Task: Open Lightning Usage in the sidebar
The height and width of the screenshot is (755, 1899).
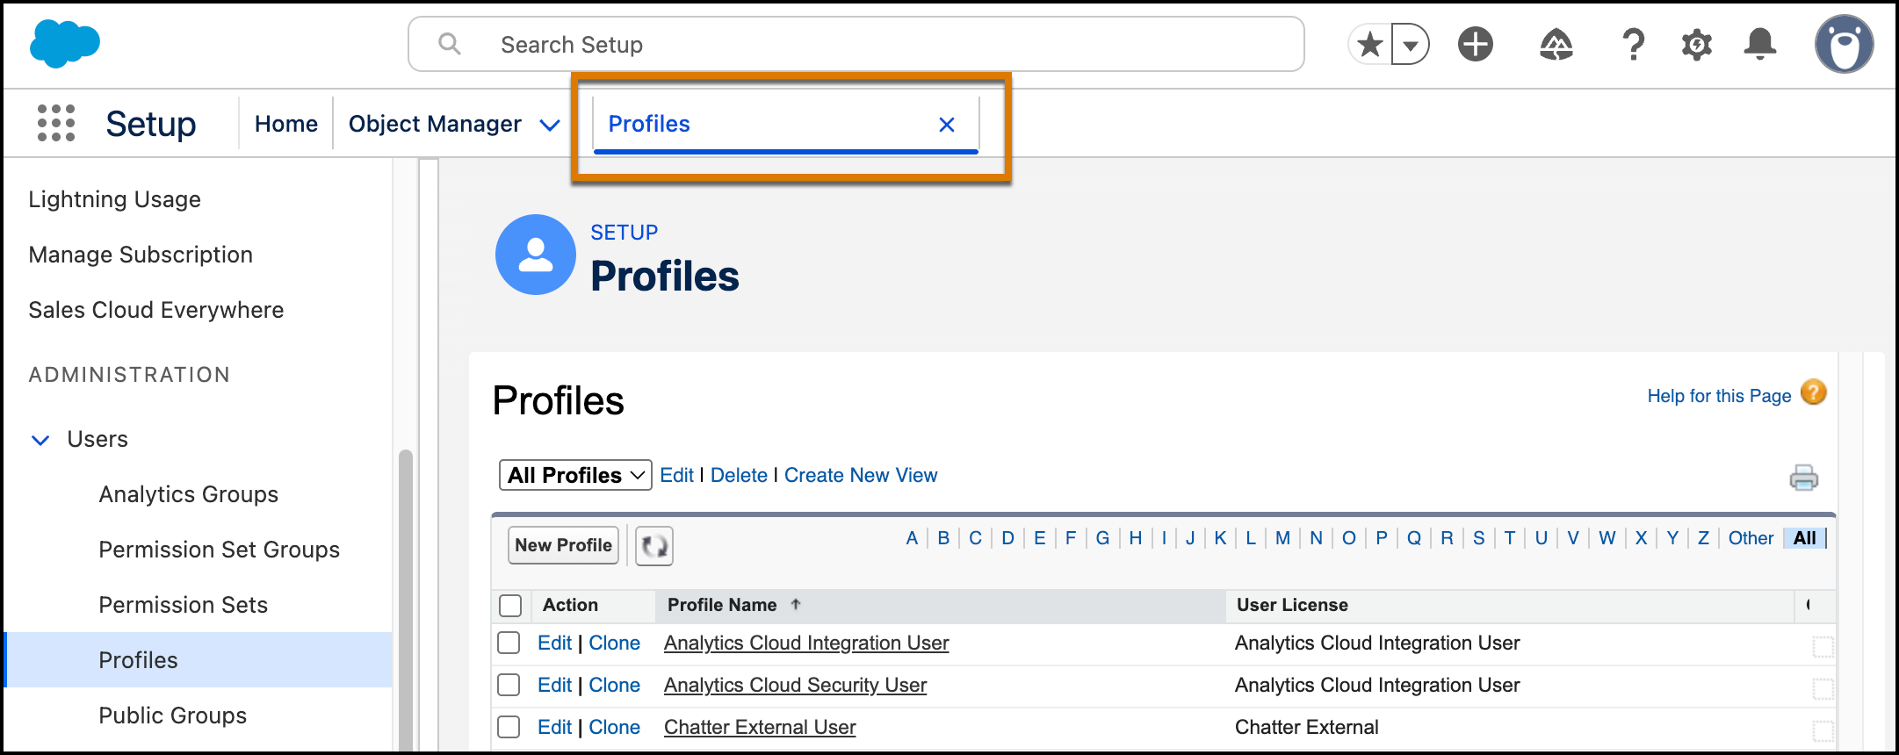Action: pos(114,199)
